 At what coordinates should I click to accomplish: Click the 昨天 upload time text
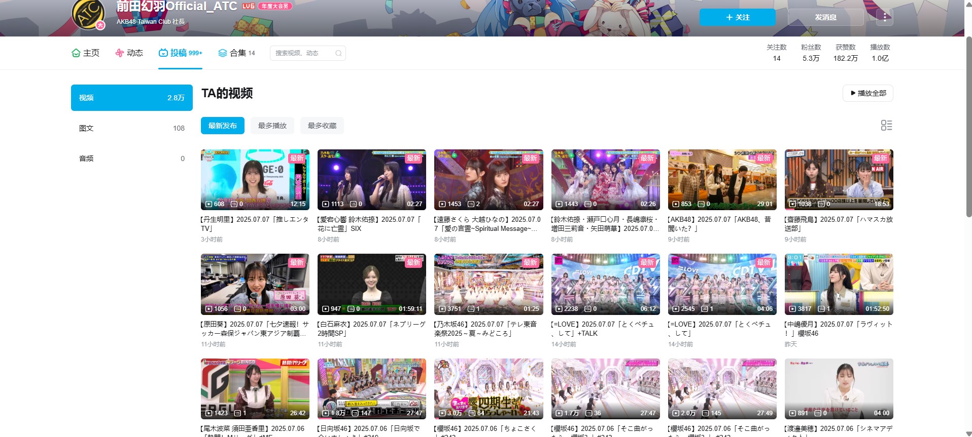[791, 344]
